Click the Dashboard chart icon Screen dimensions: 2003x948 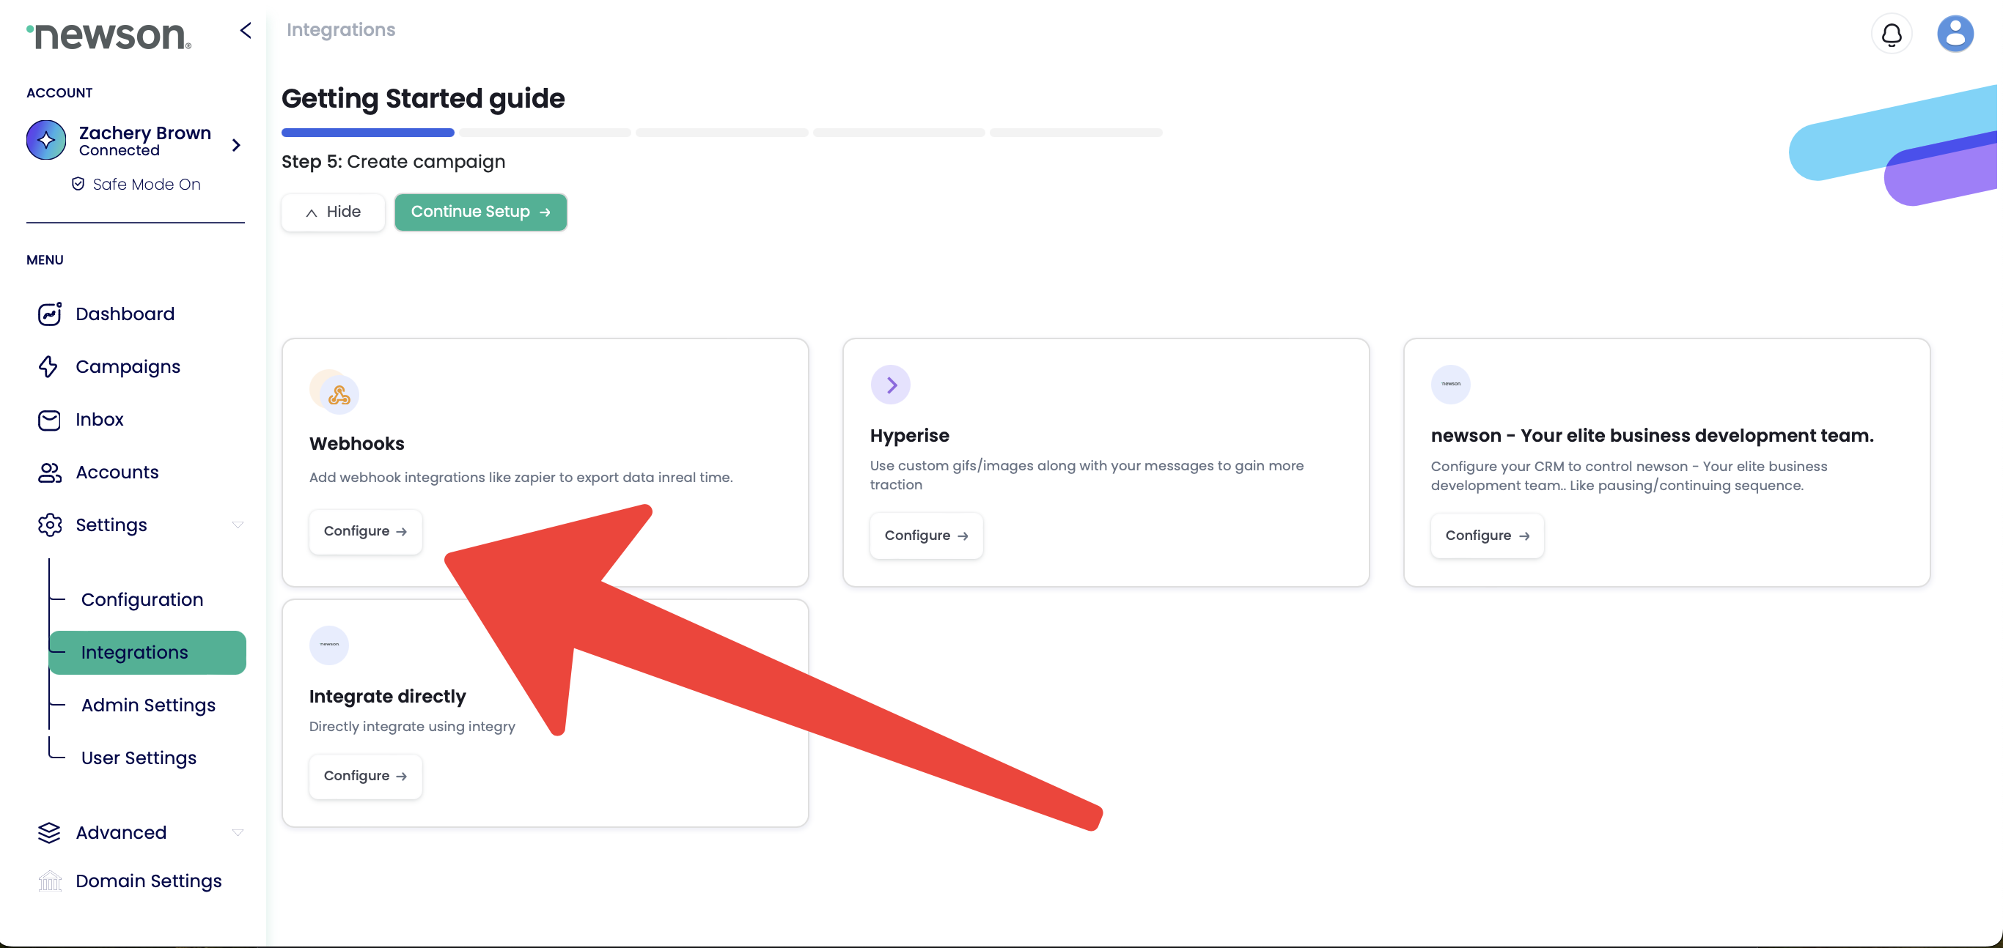(50, 314)
